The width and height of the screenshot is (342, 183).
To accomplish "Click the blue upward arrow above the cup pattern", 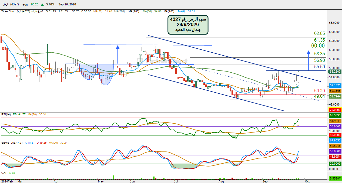I will 118,55.
